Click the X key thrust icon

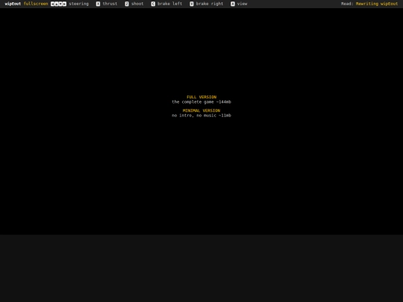[x=98, y=4]
